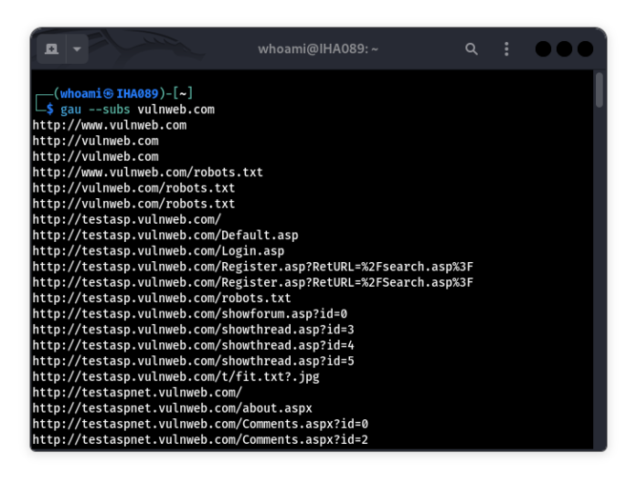Image resolution: width=637 pixels, height=484 pixels.
Task: Select testaspnet.vulnweb.com/ root URL line
Action: pyautogui.click(x=137, y=393)
